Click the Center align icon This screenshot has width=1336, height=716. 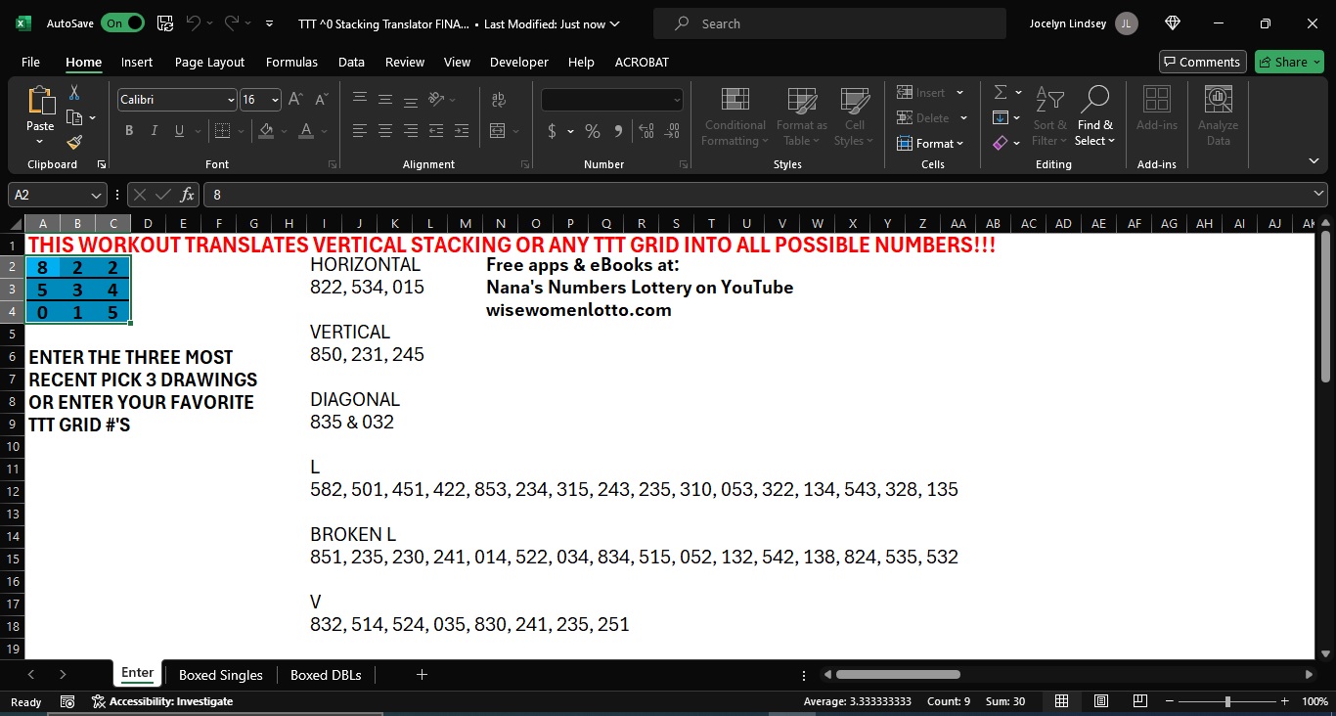[385, 130]
